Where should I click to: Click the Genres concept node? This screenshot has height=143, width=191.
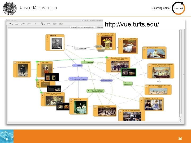pos(80,48)
